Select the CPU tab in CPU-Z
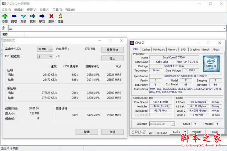The width and height of the screenshot is (227, 151). 135,49
